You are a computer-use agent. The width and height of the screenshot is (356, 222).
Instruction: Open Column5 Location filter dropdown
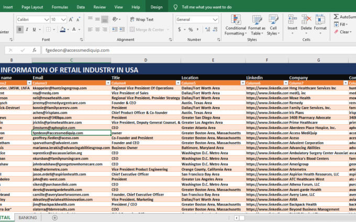(243, 83)
